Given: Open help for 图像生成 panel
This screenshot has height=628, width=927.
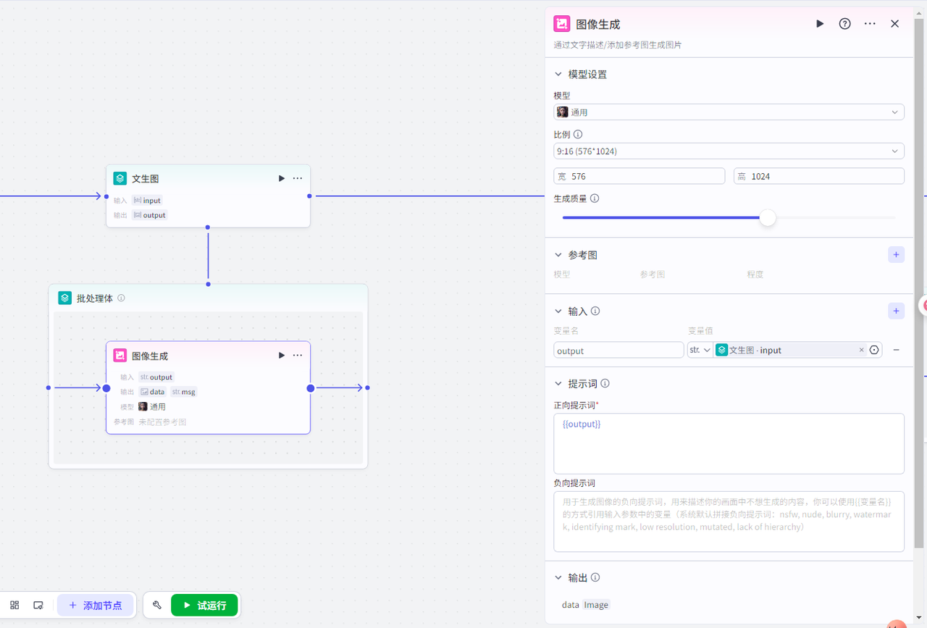Looking at the screenshot, I should [x=844, y=24].
